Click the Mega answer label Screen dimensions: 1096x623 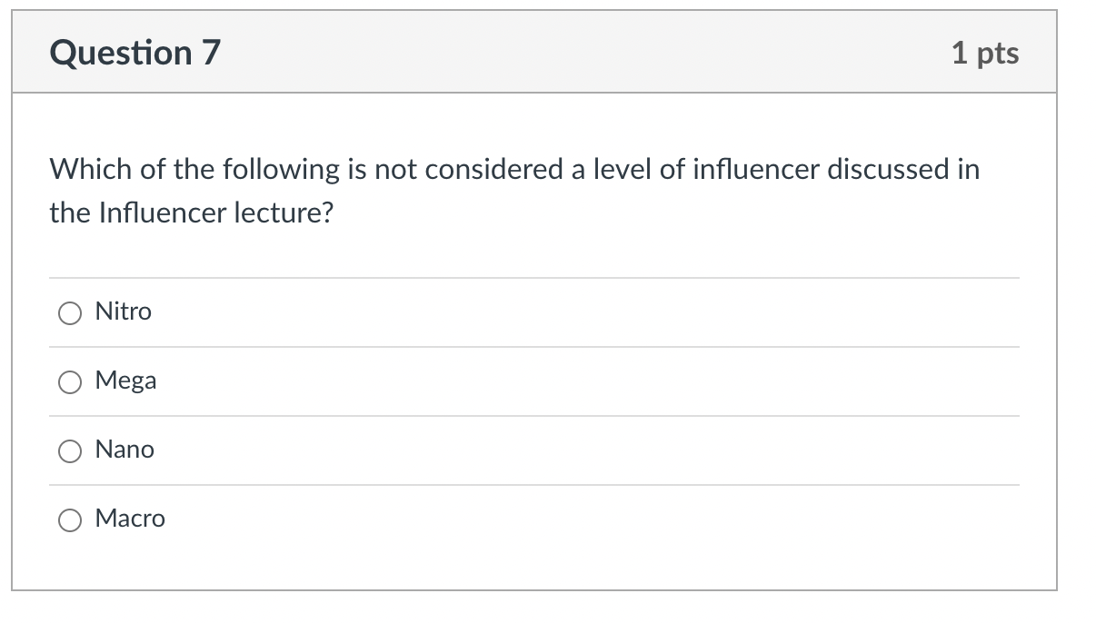pyautogui.click(x=125, y=381)
